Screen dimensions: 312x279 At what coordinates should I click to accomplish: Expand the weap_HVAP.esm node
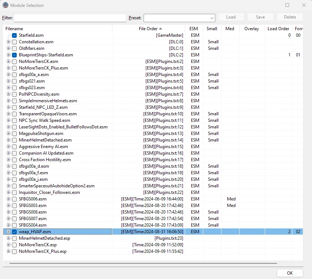coord(8,232)
